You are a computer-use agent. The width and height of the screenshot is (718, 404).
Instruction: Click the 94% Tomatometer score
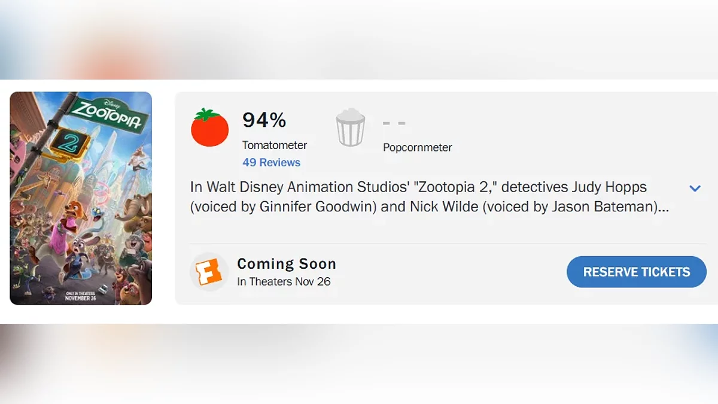(x=264, y=120)
